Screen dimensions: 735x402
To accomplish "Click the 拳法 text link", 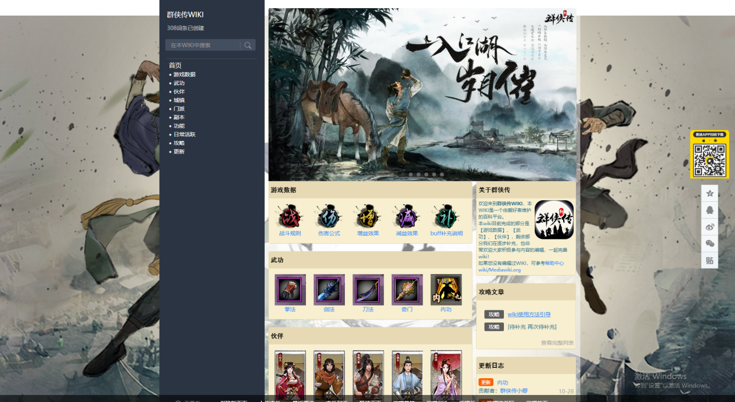I will [x=290, y=310].
